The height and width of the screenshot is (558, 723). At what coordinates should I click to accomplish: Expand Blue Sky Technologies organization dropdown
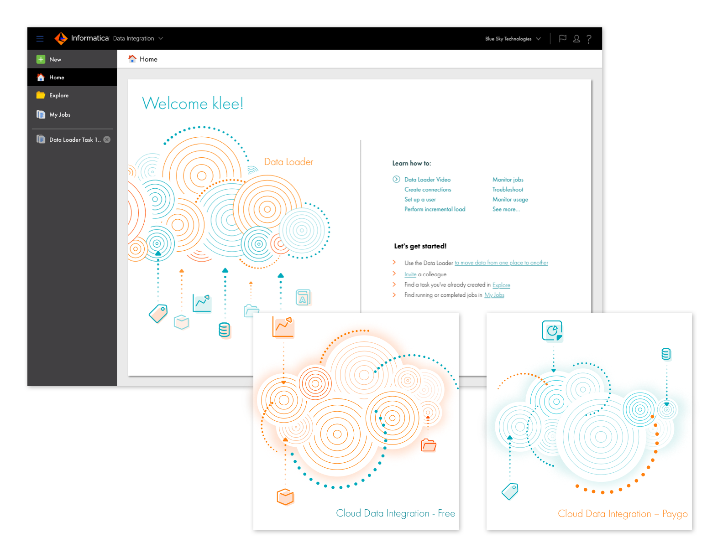[513, 39]
